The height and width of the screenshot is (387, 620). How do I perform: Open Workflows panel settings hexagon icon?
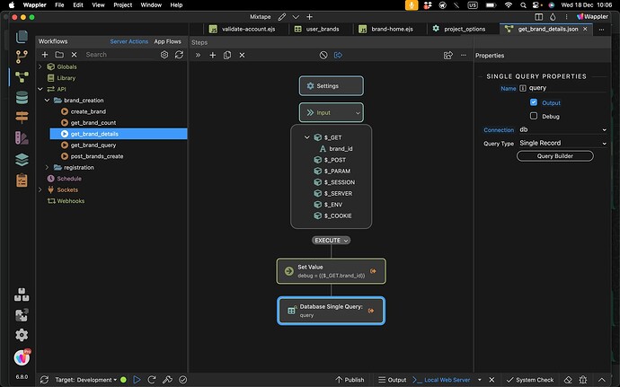coord(164,55)
